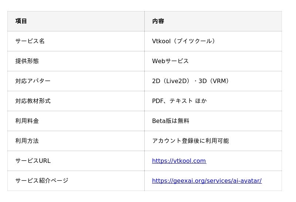Click the Beta版は無料 value text
The image size is (296, 202).
171,121
